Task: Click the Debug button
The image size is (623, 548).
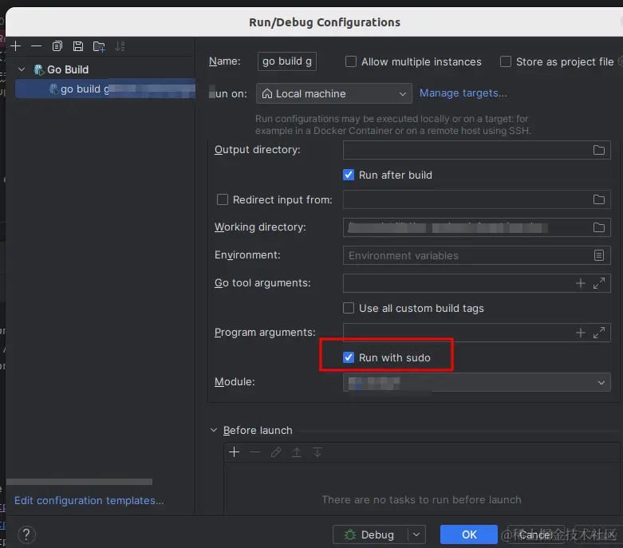Action: [x=370, y=535]
